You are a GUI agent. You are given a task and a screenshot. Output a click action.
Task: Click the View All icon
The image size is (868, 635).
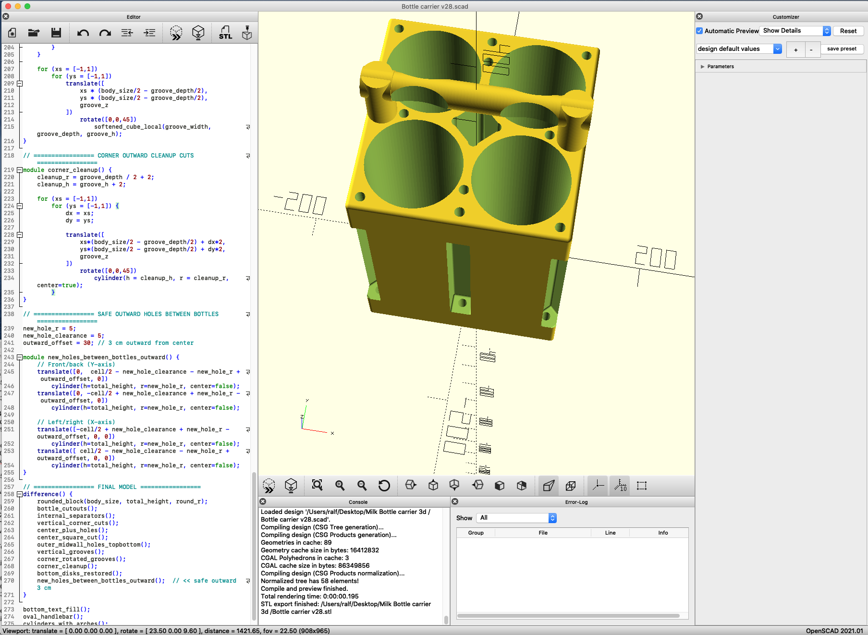pos(317,486)
